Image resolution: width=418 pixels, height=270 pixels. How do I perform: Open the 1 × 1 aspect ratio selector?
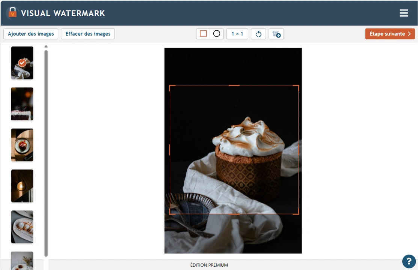pos(237,34)
